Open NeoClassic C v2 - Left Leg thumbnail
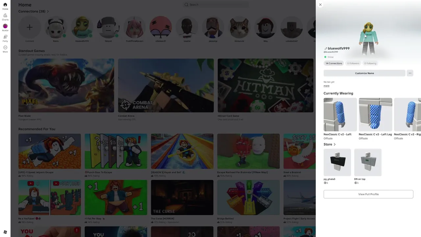 click(375, 115)
